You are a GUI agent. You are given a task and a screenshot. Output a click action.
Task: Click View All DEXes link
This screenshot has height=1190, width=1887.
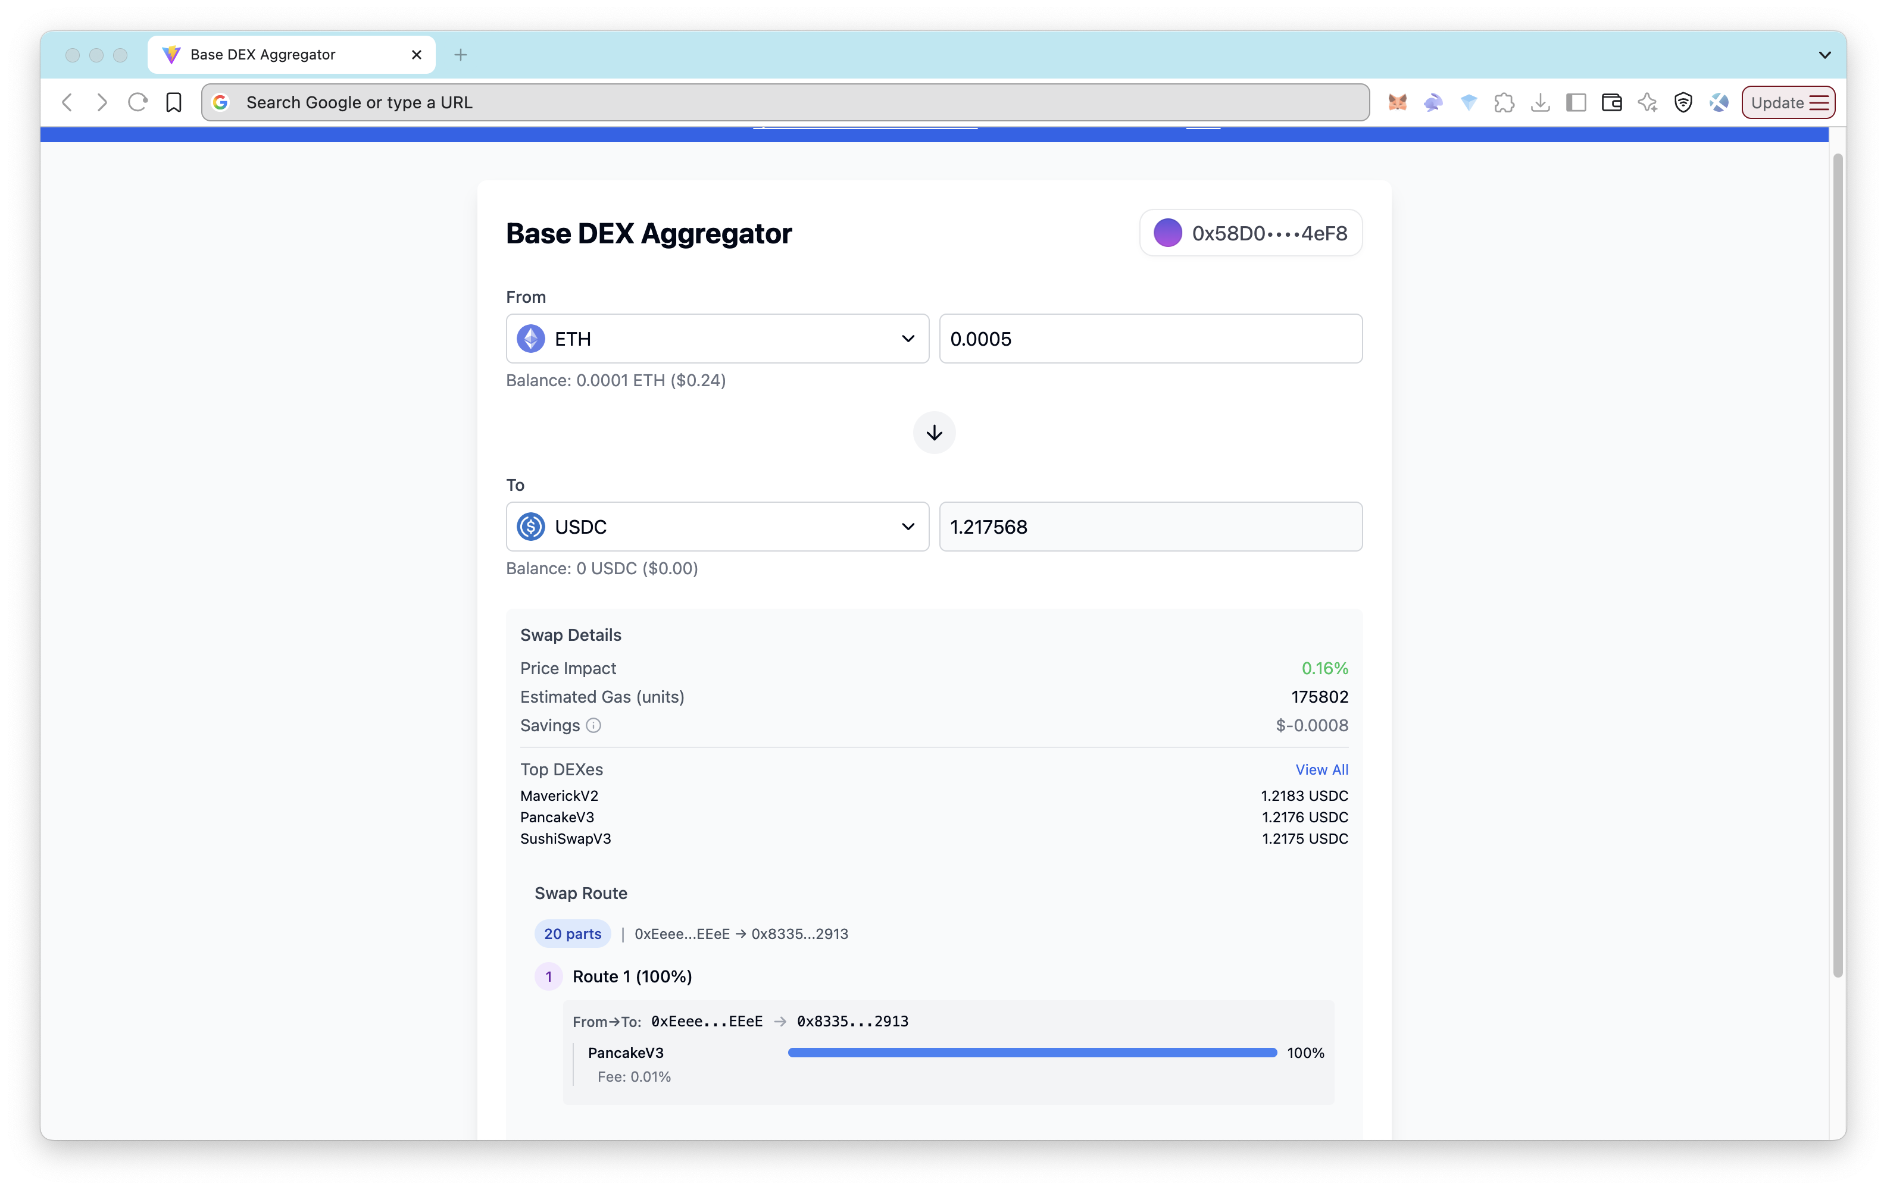point(1322,769)
